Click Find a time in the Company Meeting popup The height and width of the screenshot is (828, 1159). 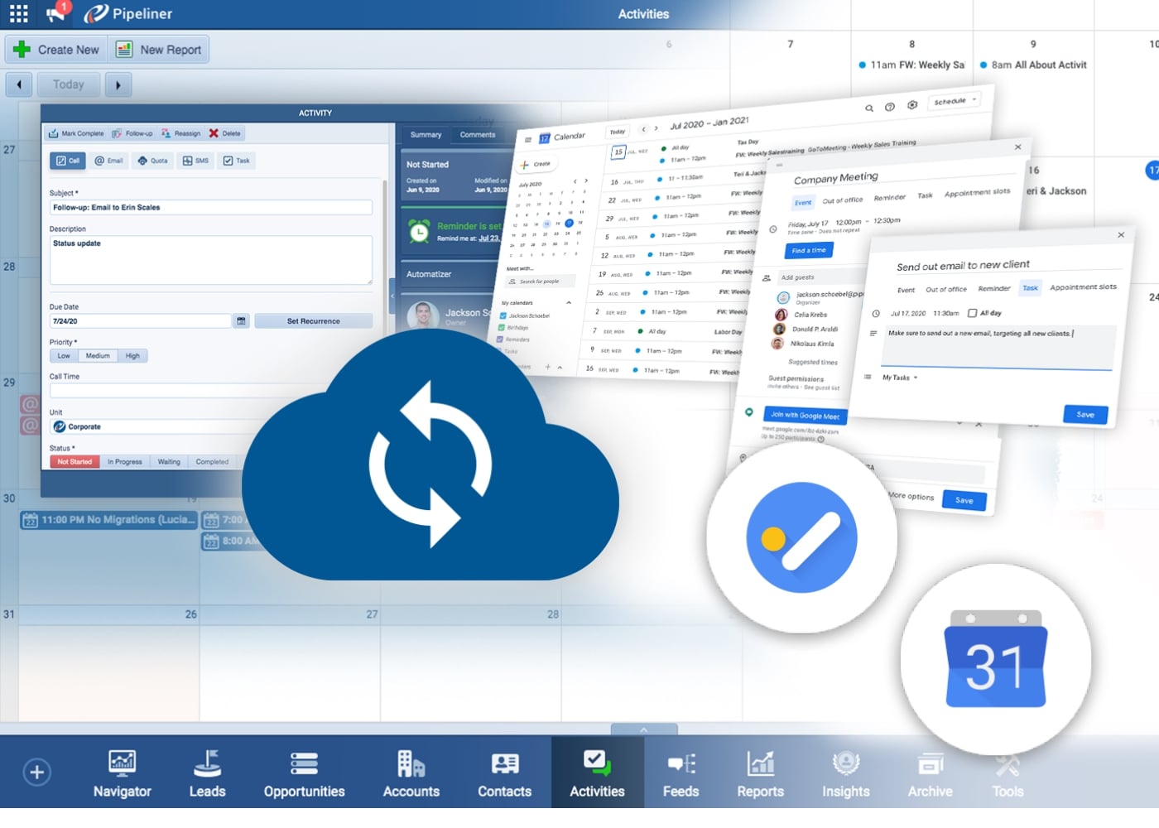[809, 251]
